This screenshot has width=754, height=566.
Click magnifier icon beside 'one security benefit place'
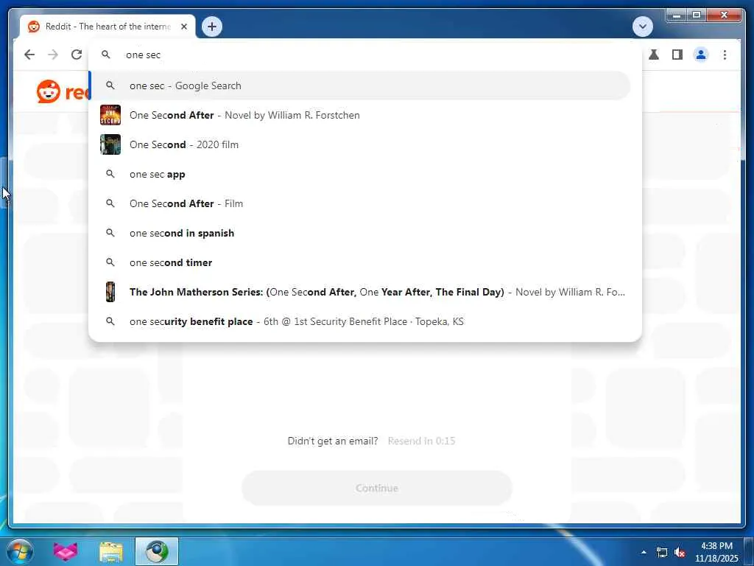coord(110,321)
